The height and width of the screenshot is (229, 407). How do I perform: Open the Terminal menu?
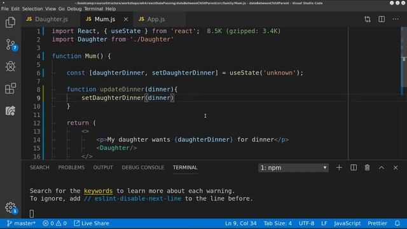tap(93, 9)
